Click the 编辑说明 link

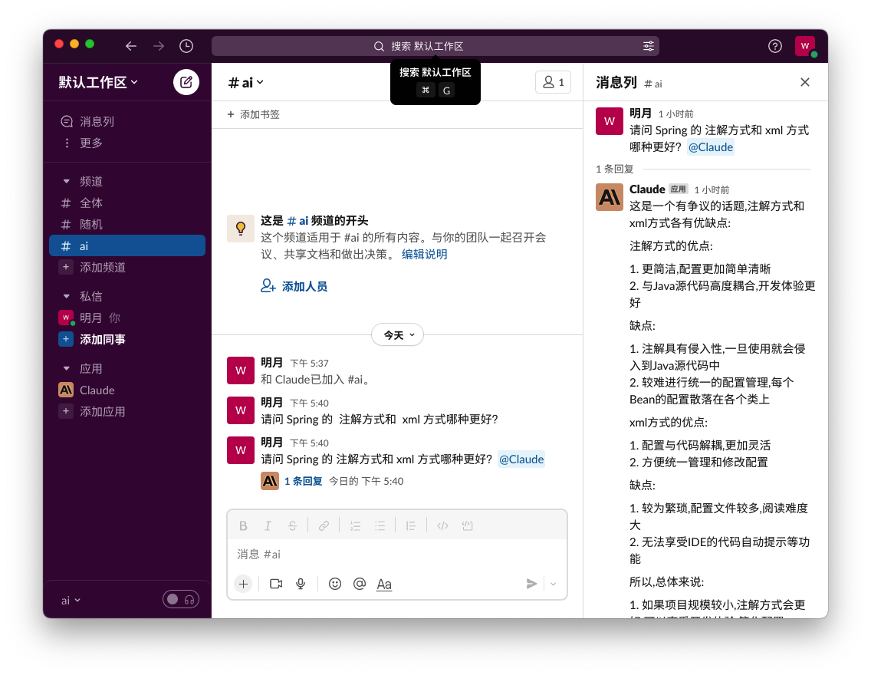[425, 255]
